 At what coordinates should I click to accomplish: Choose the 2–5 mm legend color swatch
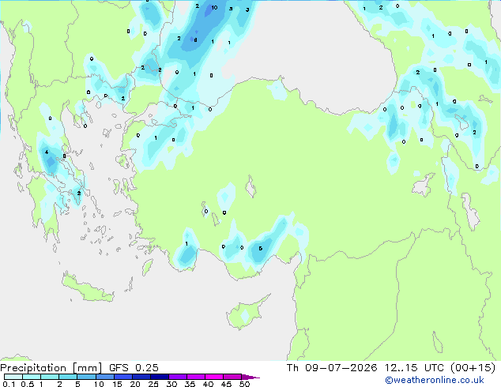pos(68,377)
